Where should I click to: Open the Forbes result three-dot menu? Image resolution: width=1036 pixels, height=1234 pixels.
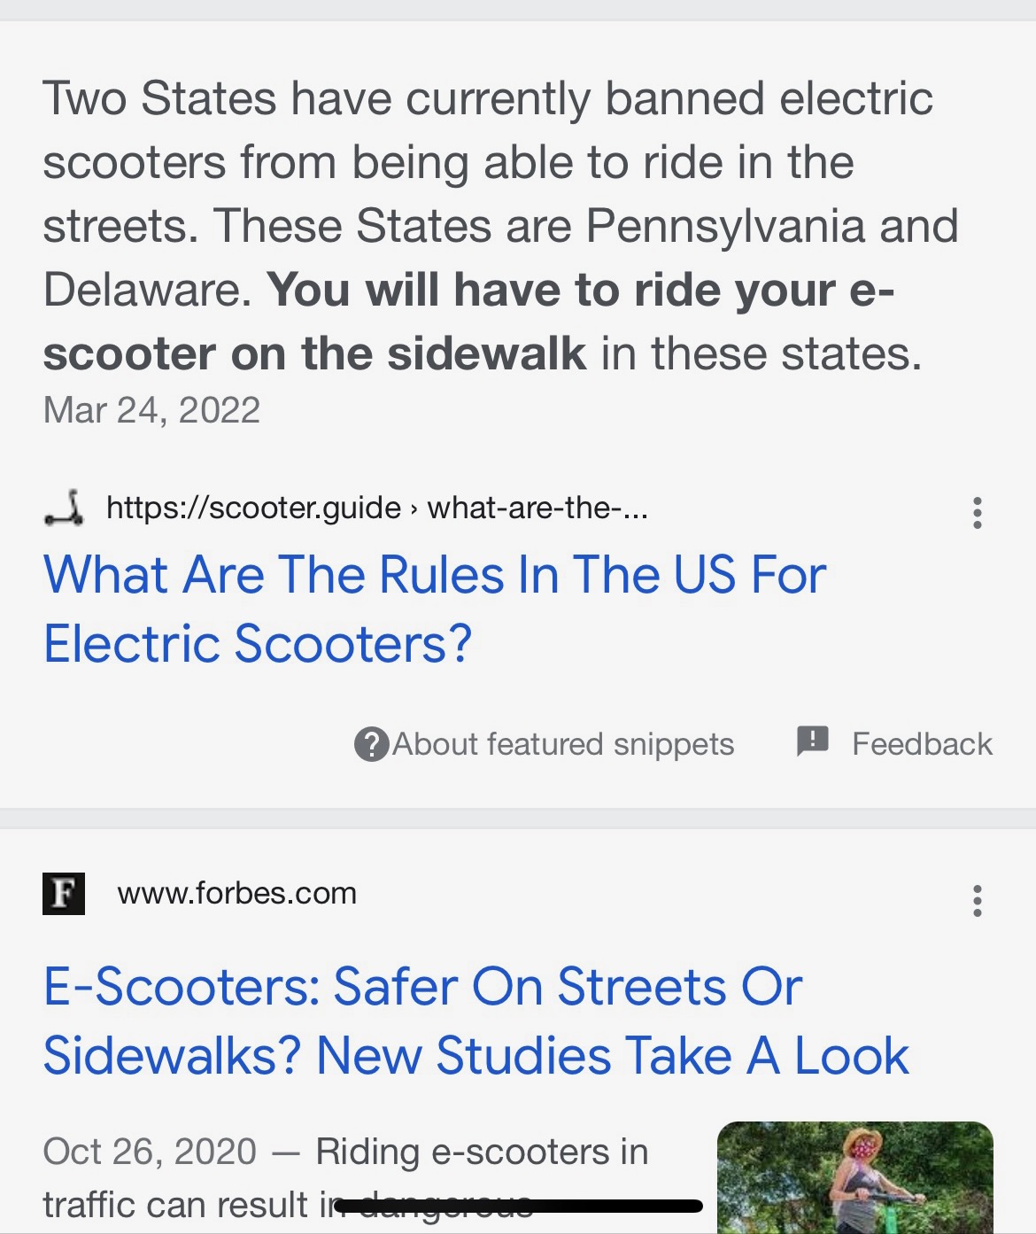pos(977,901)
